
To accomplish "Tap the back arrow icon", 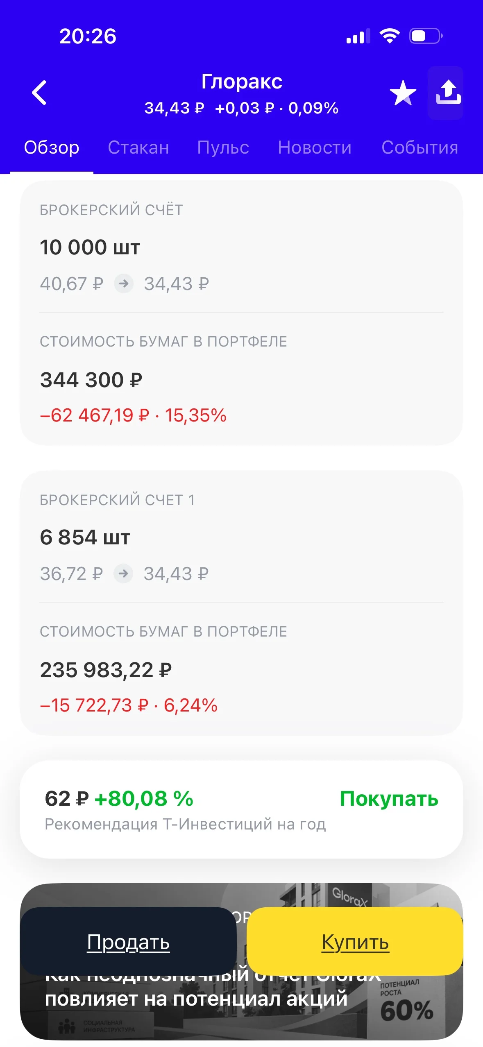I will click(x=39, y=93).
